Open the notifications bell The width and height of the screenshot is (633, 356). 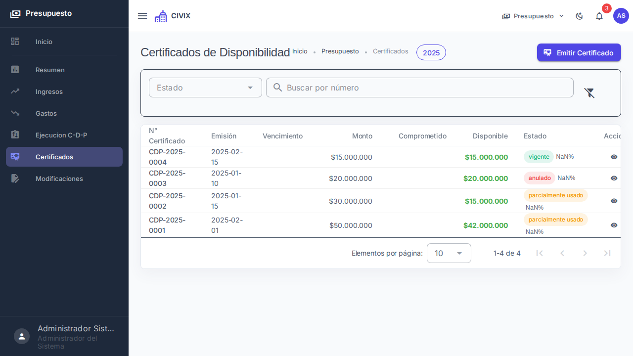pos(599,16)
